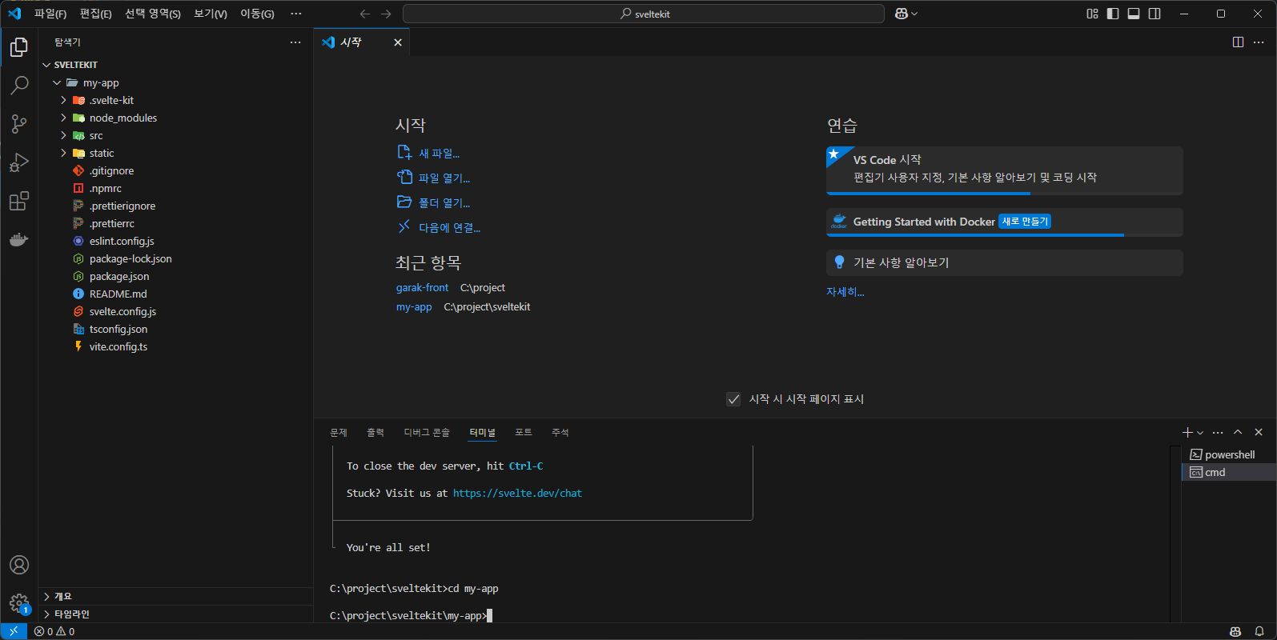Close the 시작 editor tab

tap(398, 42)
